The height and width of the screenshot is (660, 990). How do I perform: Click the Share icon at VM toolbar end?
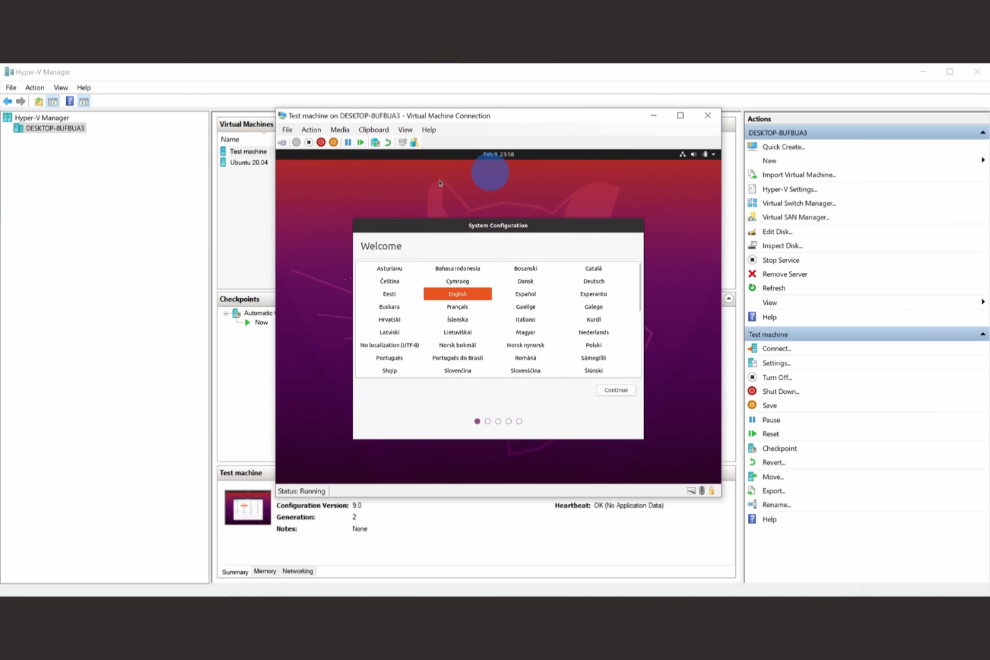(x=414, y=142)
